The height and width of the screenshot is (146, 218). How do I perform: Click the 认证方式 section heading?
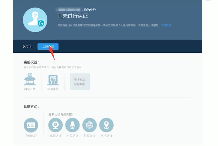(31, 107)
